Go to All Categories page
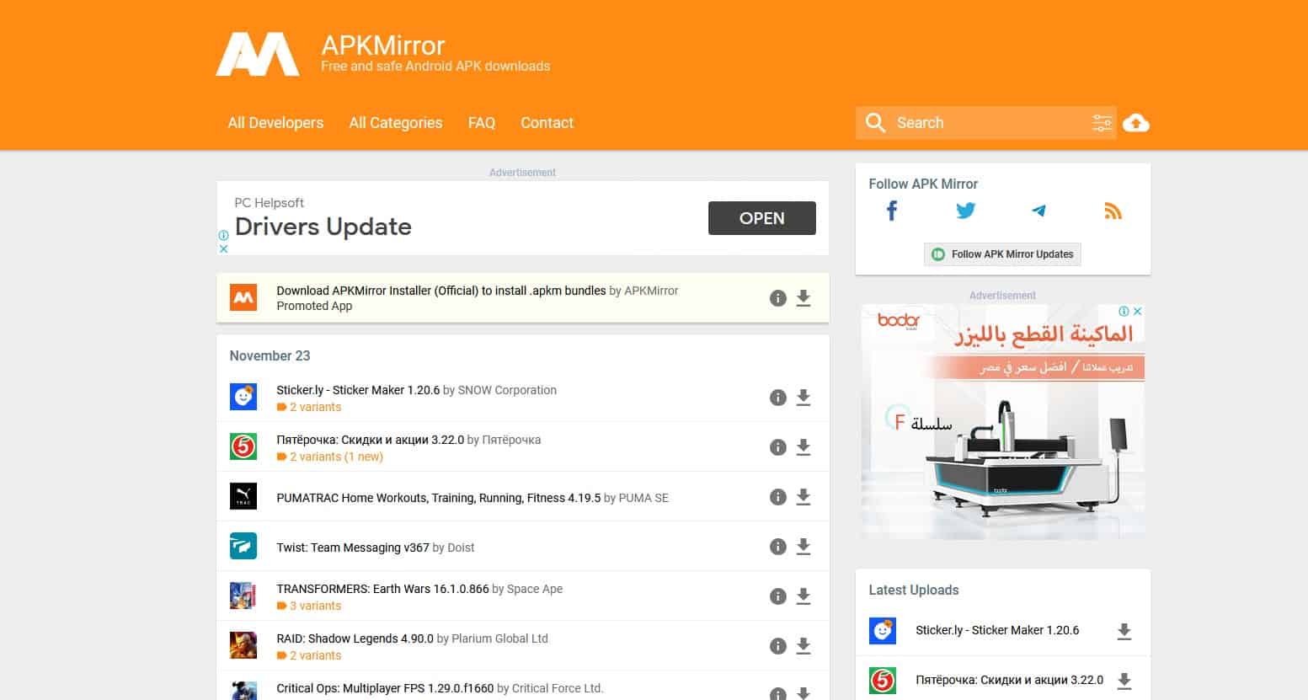Viewport: 1308px width, 700px height. [x=395, y=123]
